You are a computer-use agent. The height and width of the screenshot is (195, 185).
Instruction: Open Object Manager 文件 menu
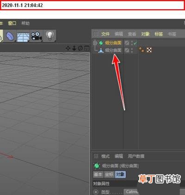point(105,34)
